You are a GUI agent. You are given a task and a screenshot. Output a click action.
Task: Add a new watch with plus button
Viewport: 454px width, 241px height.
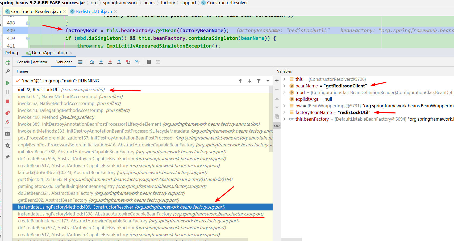click(x=277, y=80)
